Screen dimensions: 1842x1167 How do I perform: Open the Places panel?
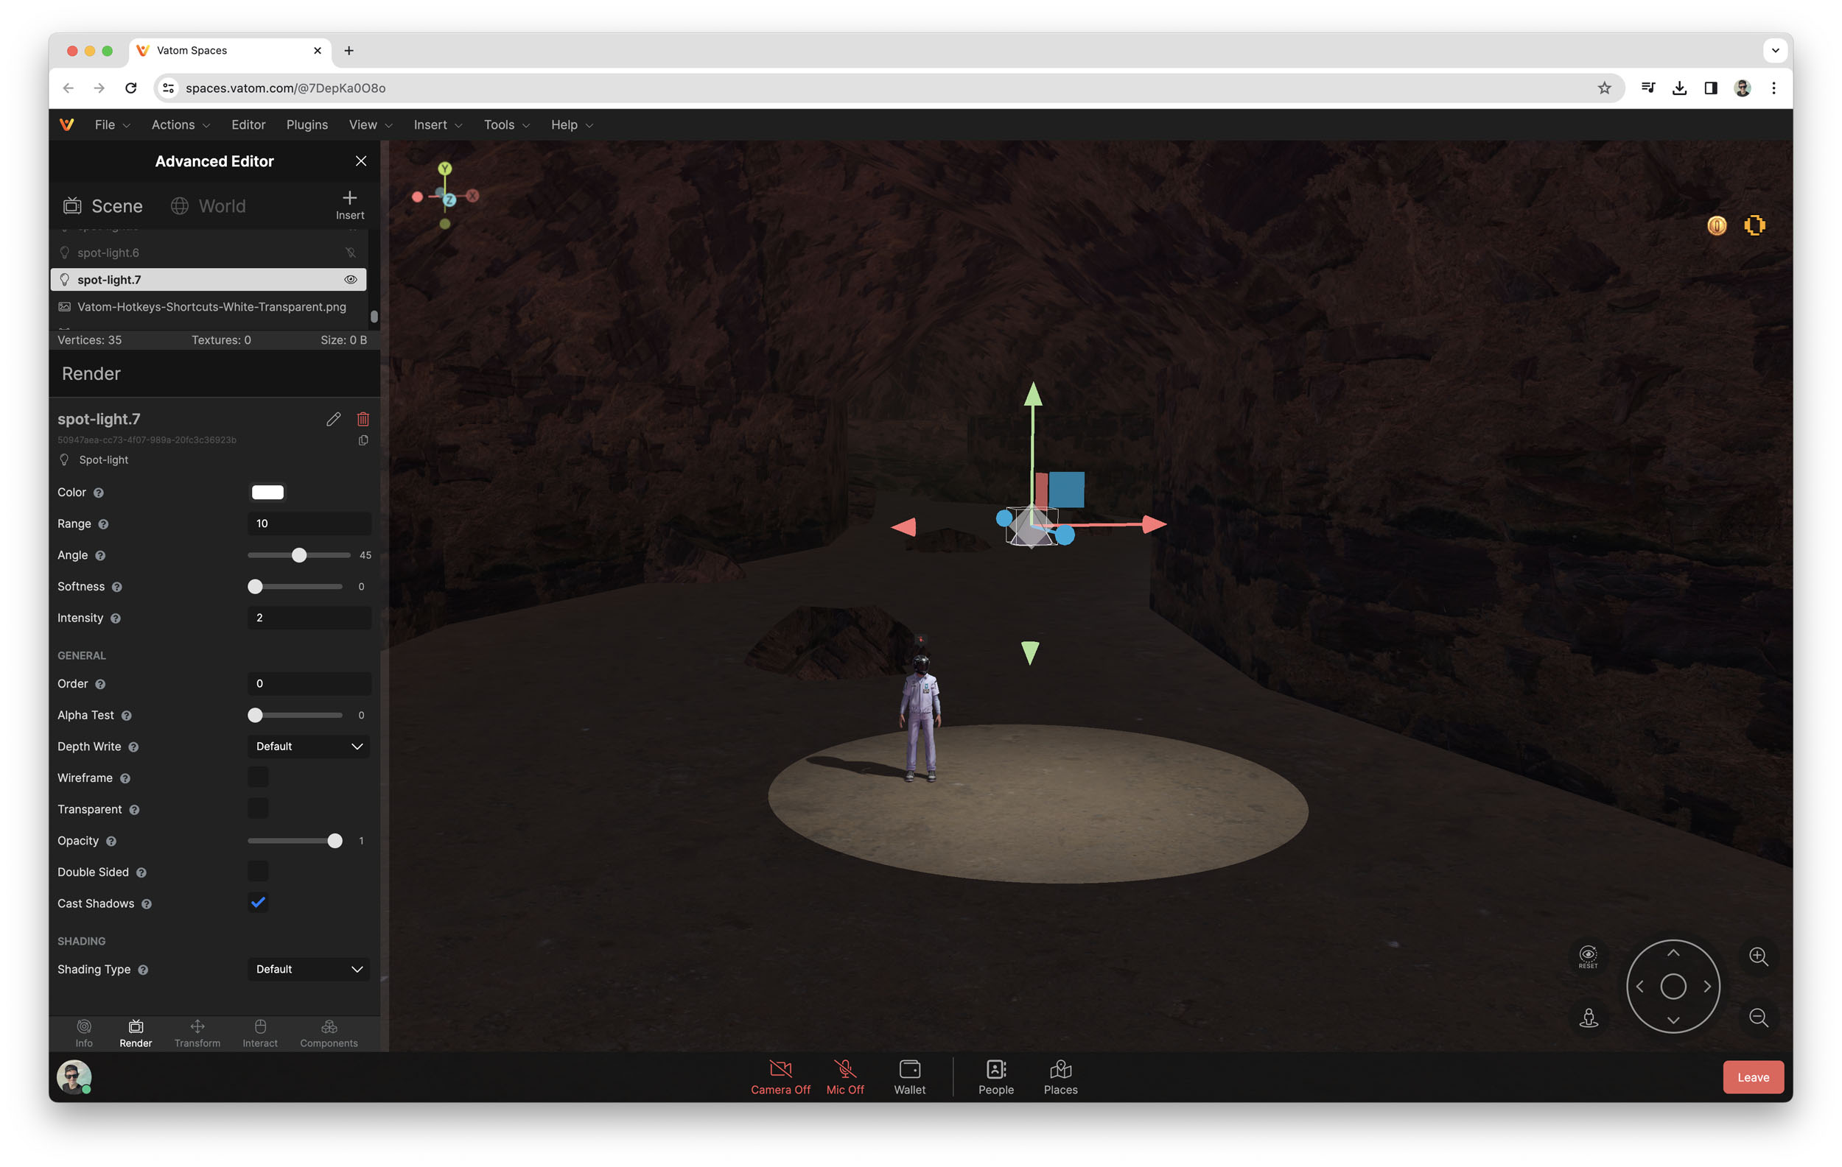pos(1060,1078)
